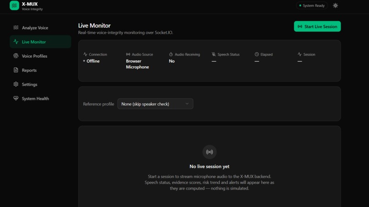Click the chevron arrow in the reference profile selector

click(187, 104)
